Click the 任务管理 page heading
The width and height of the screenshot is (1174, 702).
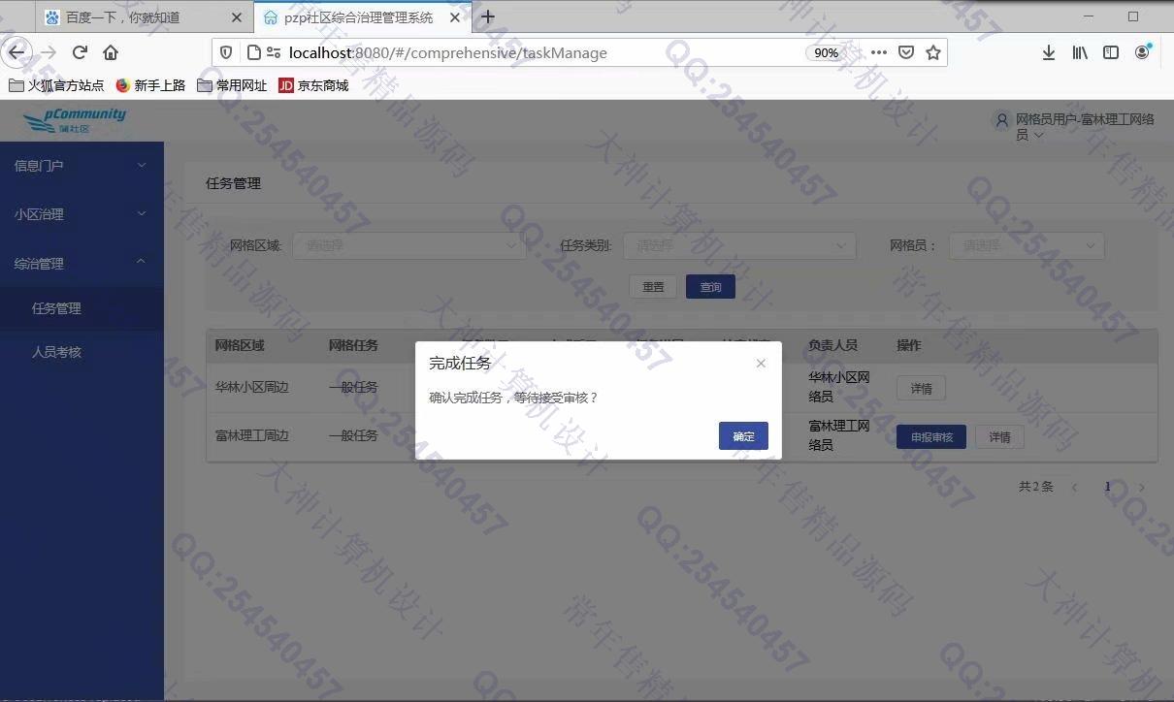(233, 183)
